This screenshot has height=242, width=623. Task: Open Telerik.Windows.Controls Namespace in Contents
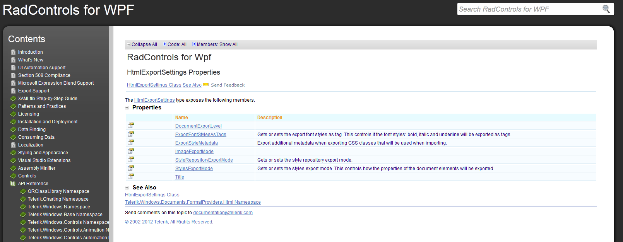click(68, 222)
